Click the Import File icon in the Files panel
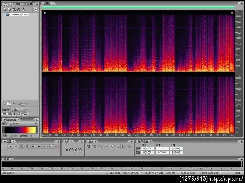The image size is (245, 183). click(4, 9)
